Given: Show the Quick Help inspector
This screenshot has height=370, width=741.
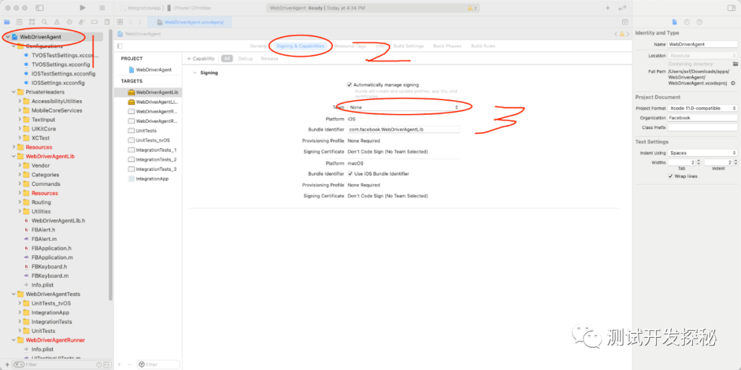Looking at the screenshot, I should point(699,22).
